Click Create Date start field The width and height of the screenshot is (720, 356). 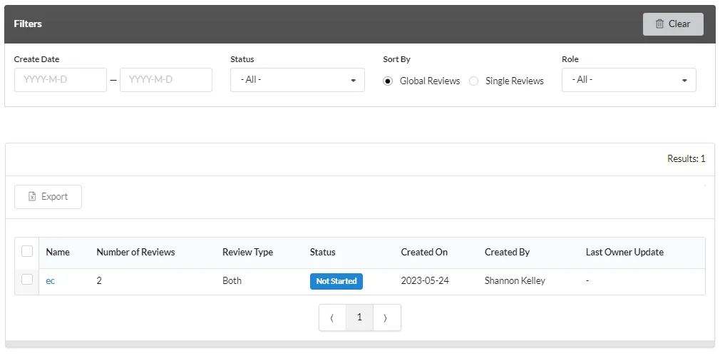[x=61, y=80]
